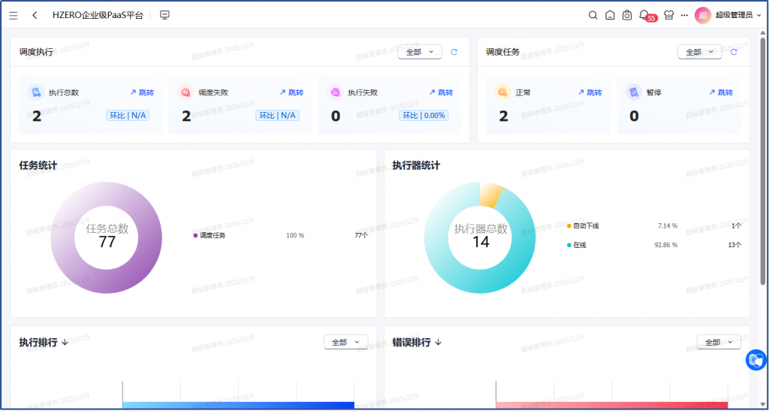
Task: Refresh the 调度执行 panel
Action: pos(454,52)
